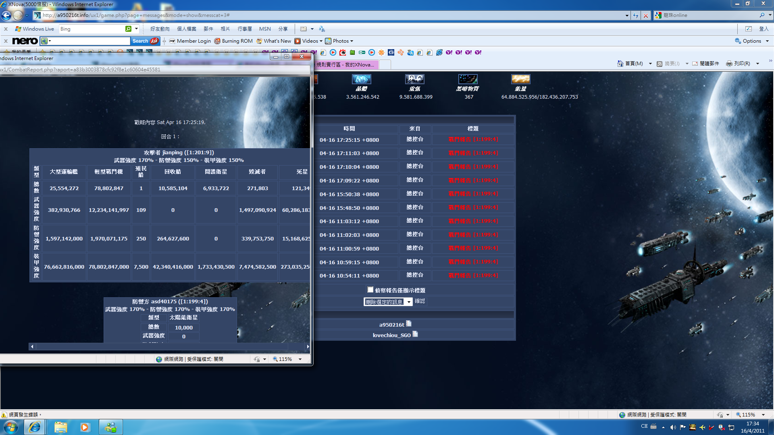
Task: Click the translate icon on the Windows Live toolbar
Action: 322,29
